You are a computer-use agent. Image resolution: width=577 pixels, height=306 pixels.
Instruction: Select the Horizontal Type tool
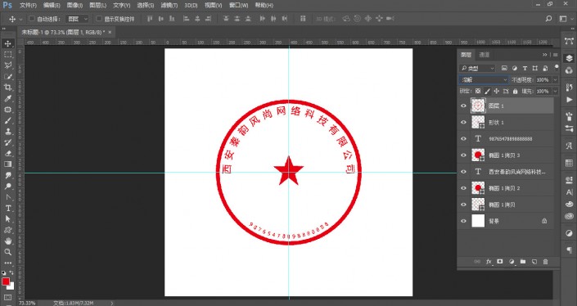pos(7,208)
